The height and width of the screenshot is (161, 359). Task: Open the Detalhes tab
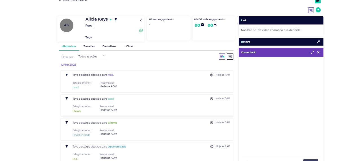coord(110,46)
